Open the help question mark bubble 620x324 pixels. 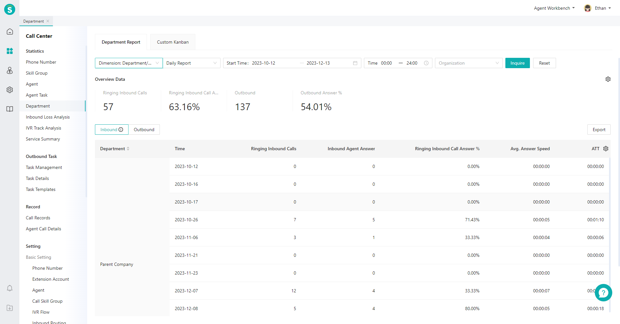click(x=603, y=293)
